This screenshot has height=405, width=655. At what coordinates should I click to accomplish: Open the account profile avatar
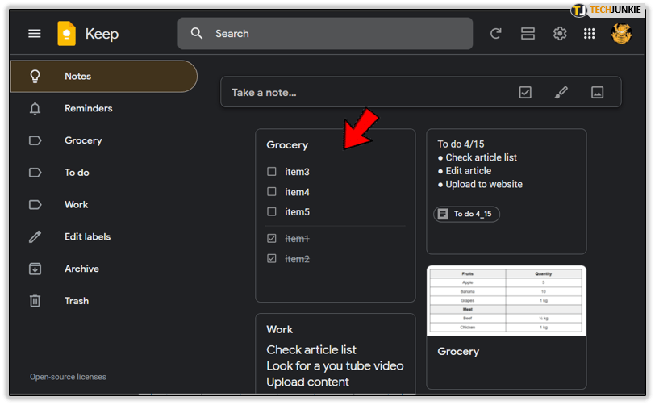[621, 34]
